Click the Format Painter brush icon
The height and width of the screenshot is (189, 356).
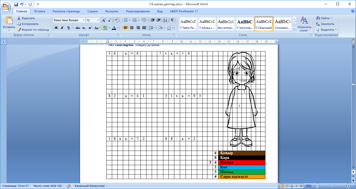pos(19,30)
